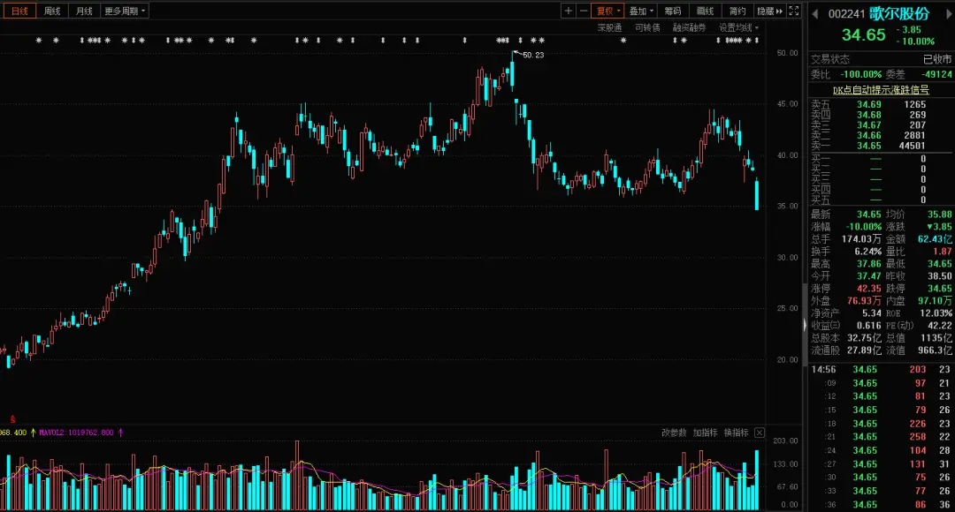Click the DK点自动提示涨跌信号 link
This screenshot has height=512, width=955.
pos(881,89)
